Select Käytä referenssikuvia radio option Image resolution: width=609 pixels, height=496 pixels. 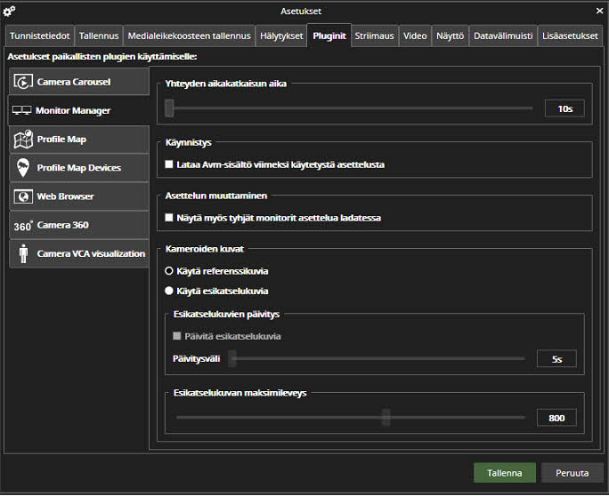click(169, 271)
